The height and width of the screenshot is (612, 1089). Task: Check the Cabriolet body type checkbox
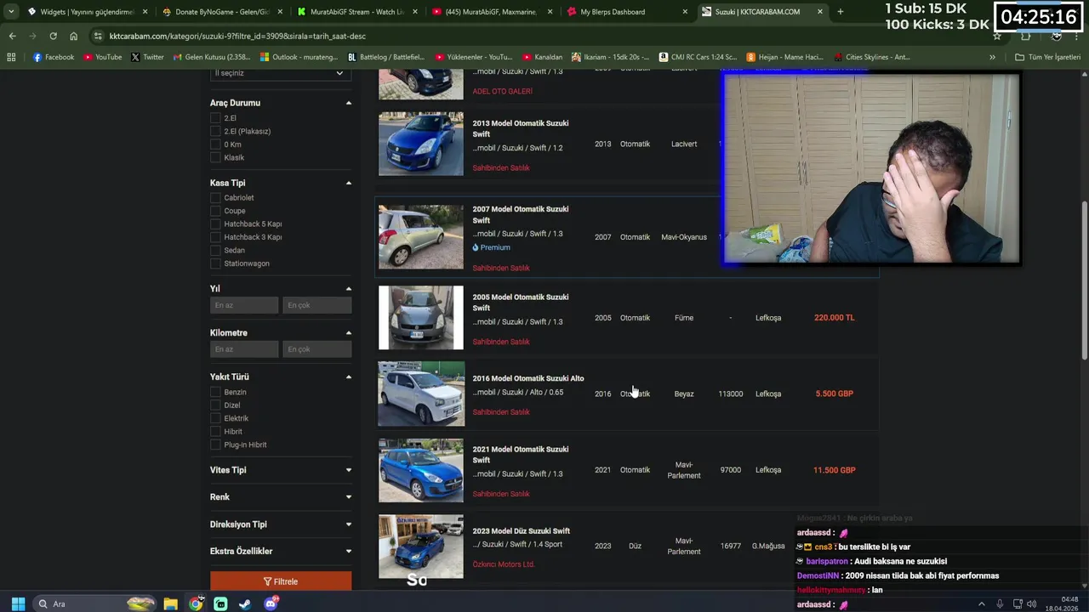215,198
